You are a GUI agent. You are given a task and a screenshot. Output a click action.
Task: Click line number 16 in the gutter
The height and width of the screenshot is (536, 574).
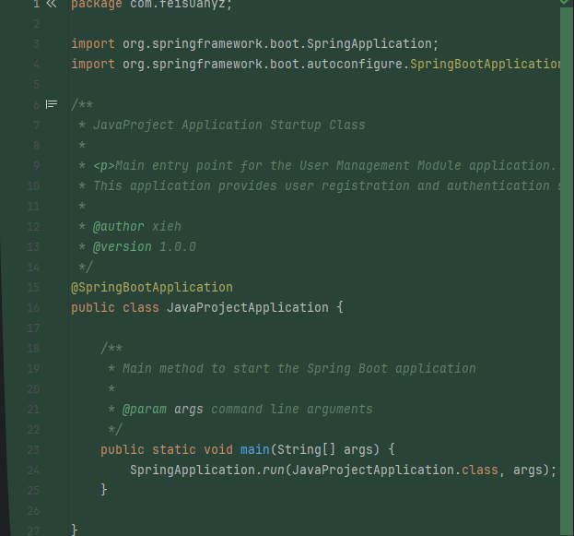34,307
